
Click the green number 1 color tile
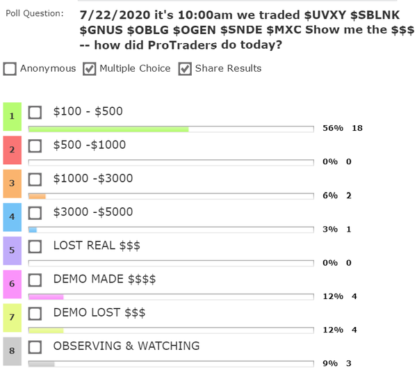13,116
